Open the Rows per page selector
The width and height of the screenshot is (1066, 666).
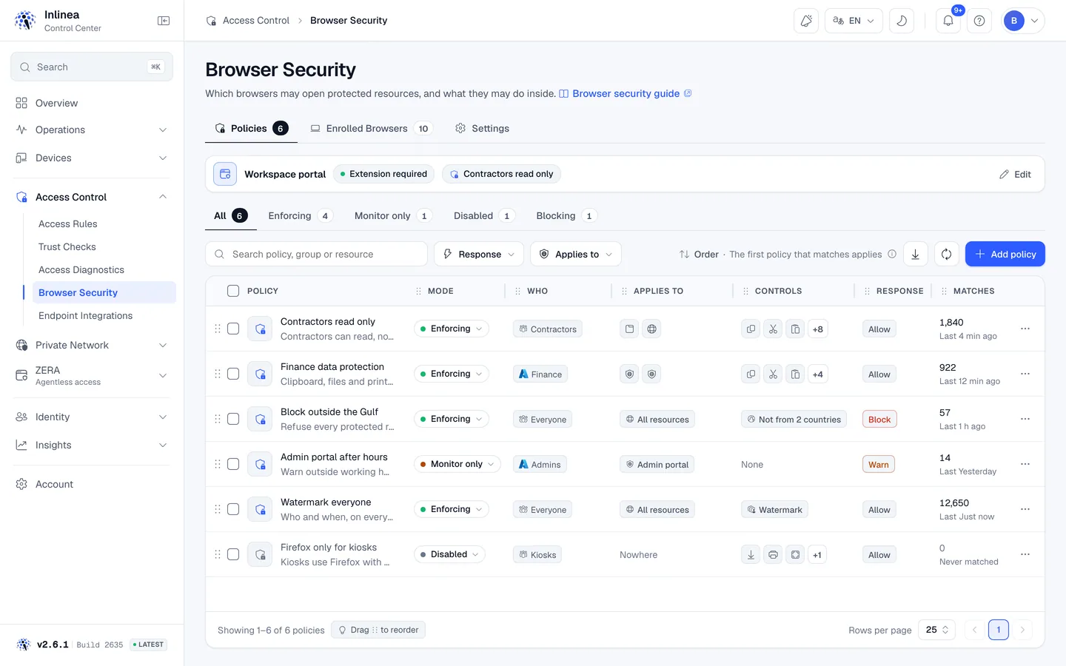pos(936,630)
